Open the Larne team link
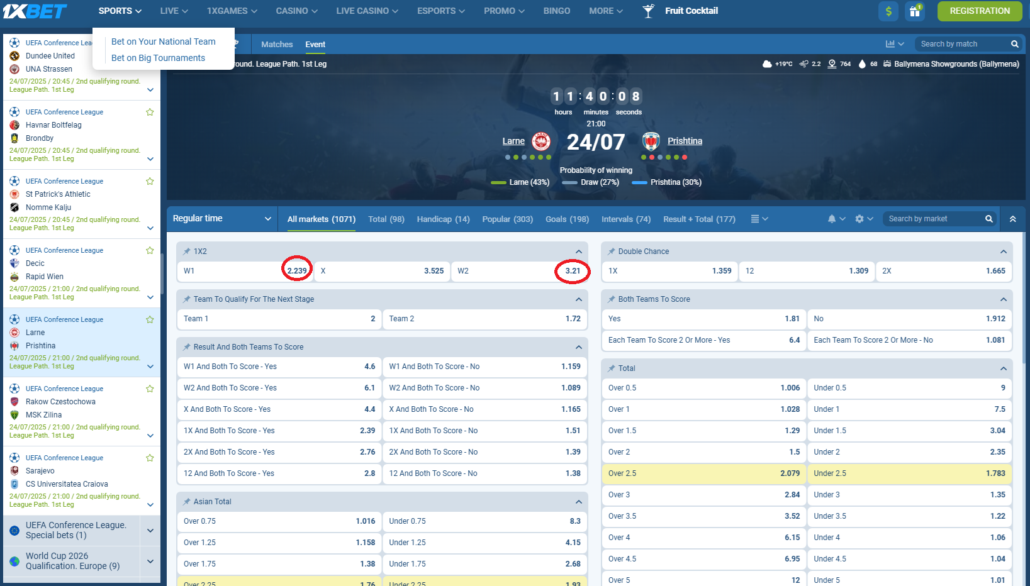This screenshot has width=1030, height=586. pyautogui.click(x=513, y=141)
